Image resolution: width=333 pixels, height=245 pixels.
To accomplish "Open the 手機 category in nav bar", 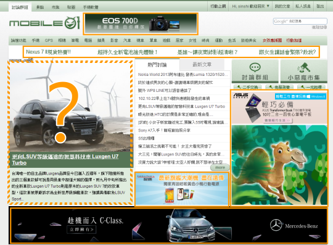I will (36, 40).
